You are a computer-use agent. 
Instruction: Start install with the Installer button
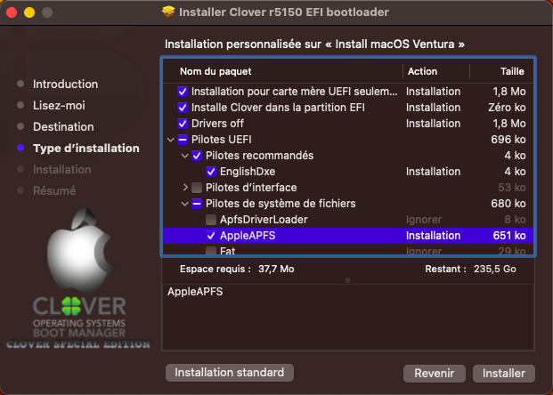pyautogui.click(x=504, y=373)
